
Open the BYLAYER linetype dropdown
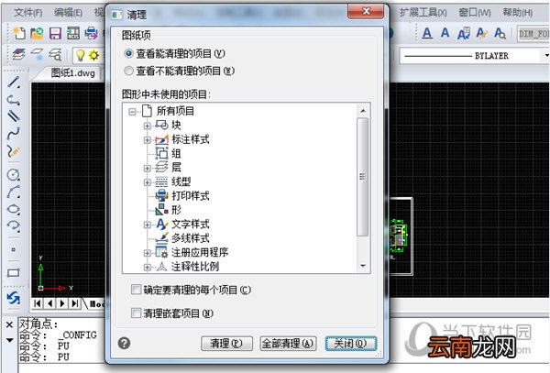click(x=546, y=55)
